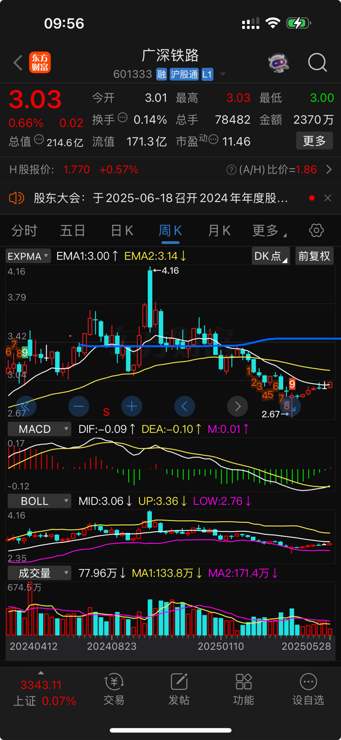Tap the 市盈 info icon

click(x=214, y=140)
